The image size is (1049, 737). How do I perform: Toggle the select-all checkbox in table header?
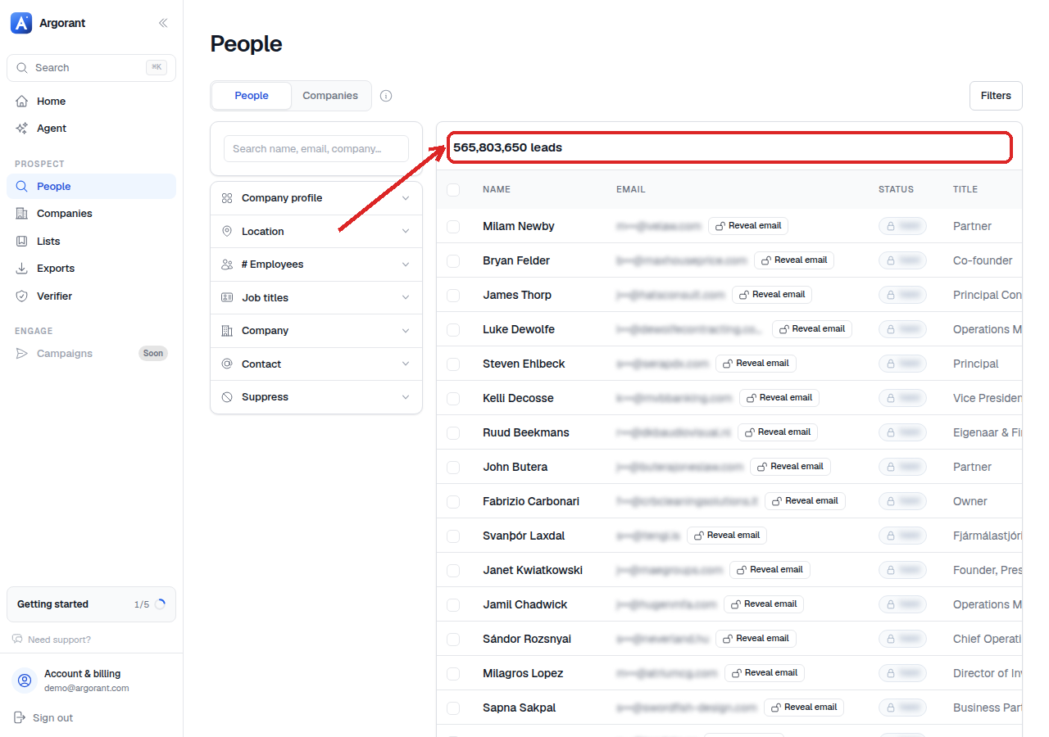point(453,190)
